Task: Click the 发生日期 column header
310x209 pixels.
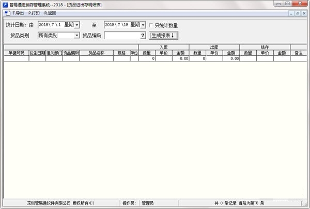Action: 37,53
